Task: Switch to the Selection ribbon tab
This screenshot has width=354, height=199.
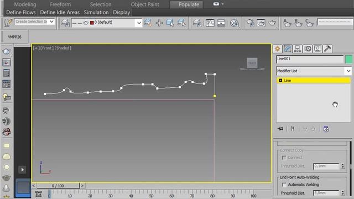Action: click(x=101, y=4)
